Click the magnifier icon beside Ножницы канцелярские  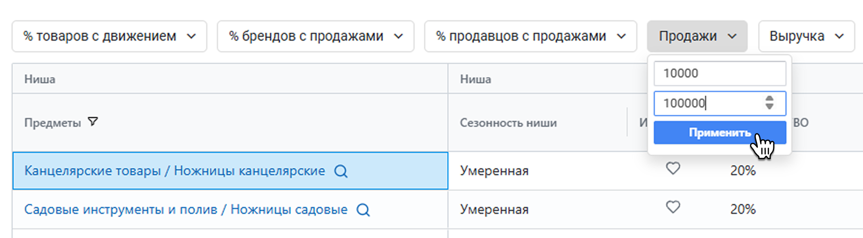[341, 171]
